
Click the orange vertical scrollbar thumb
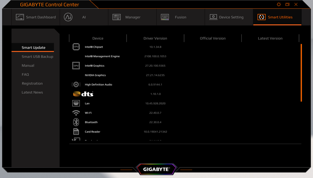pyautogui.click(x=301, y=73)
